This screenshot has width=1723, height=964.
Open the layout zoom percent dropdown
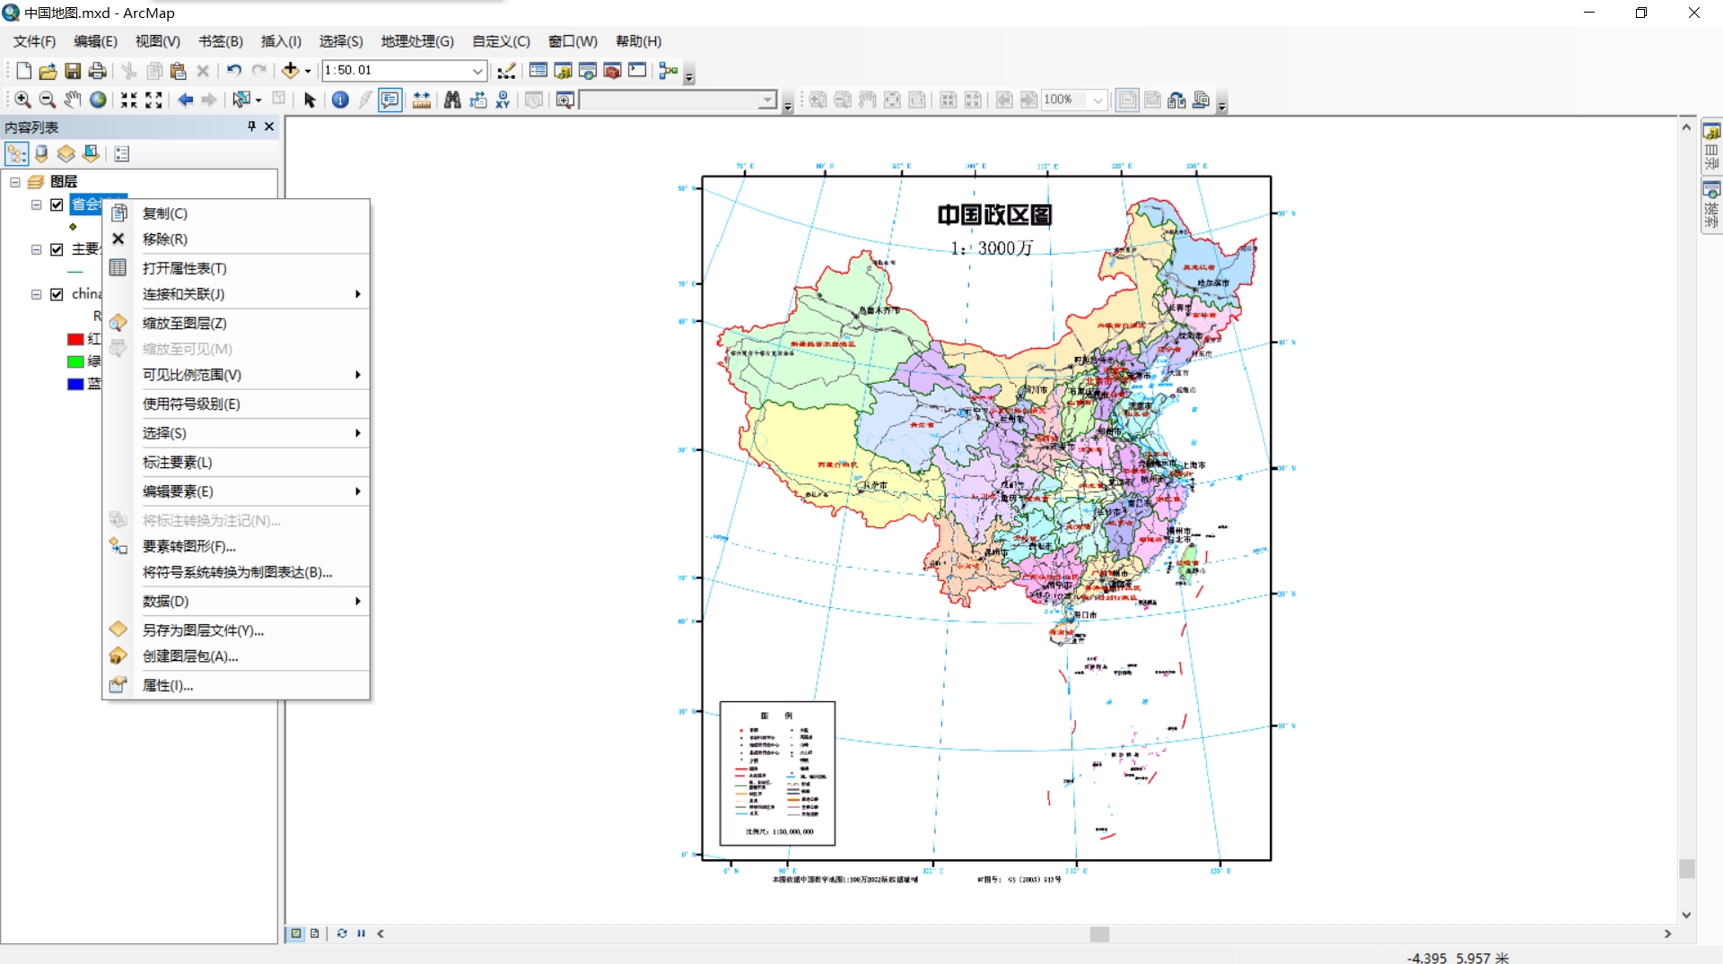tap(1098, 100)
